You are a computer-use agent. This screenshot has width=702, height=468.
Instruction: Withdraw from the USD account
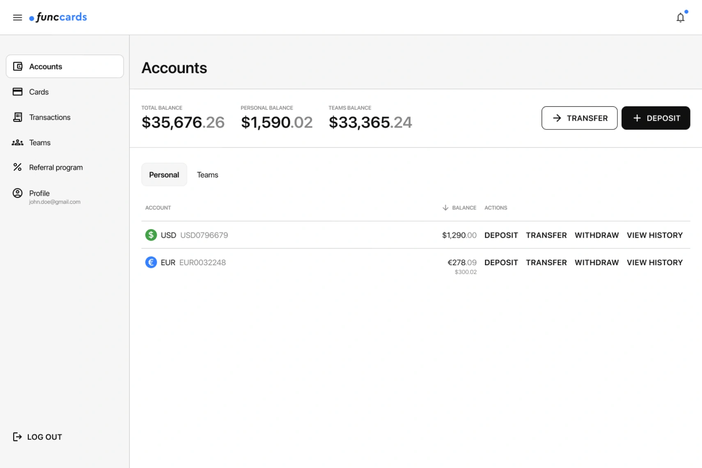pyautogui.click(x=596, y=235)
